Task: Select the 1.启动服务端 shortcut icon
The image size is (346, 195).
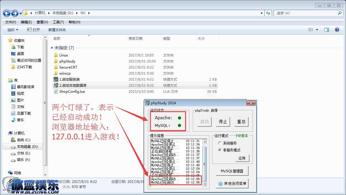Action: click(56, 79)
